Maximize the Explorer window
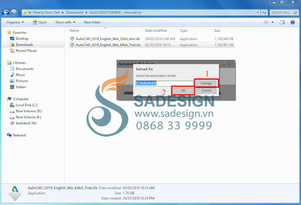 click(x=282, y=3)
